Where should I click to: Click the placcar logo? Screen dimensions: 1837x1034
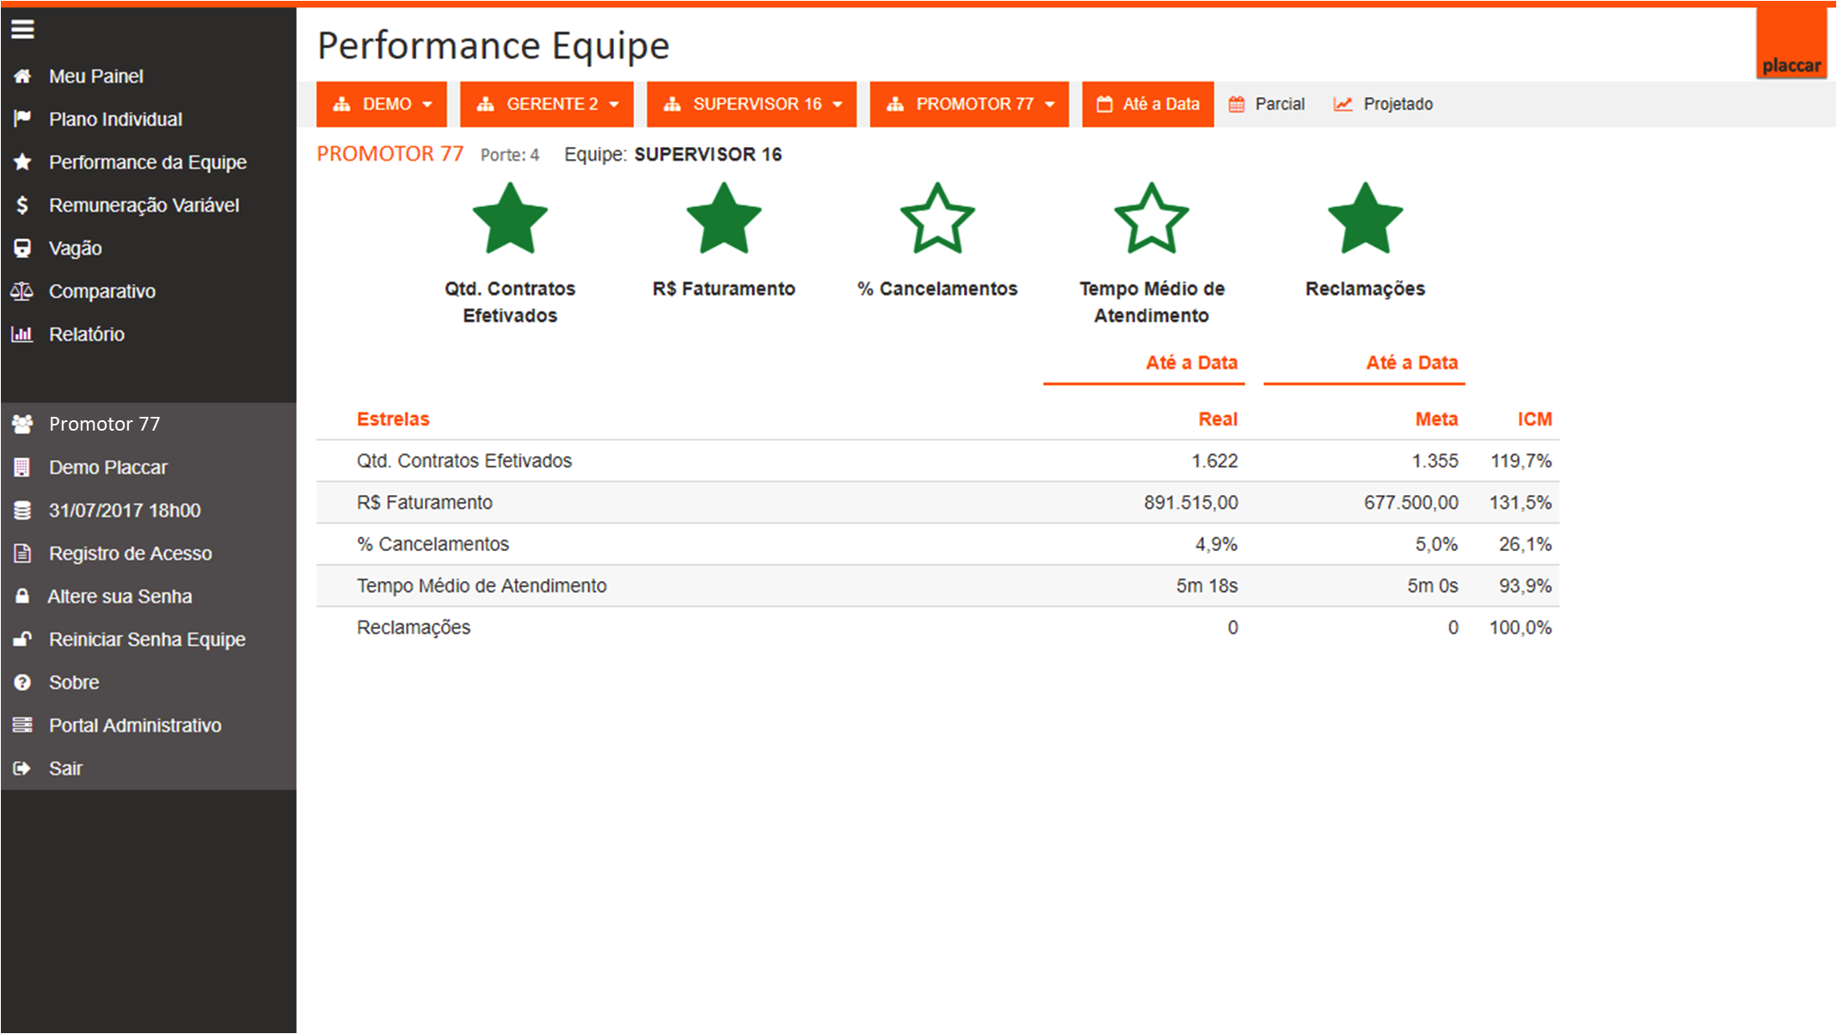click(x=1791, y=43)
